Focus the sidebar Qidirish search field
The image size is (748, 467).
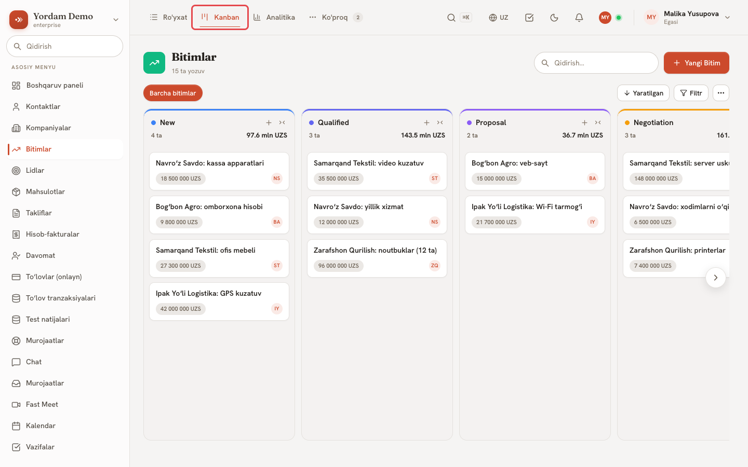pos(64,46)
